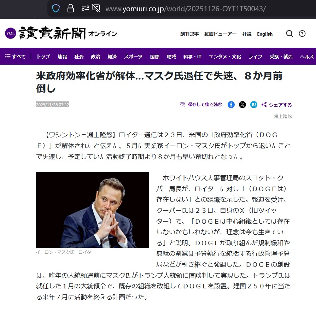The width and height of the screenshot is (316, 311).
Task: Click the help question mark icon
Action: point(302,34)
